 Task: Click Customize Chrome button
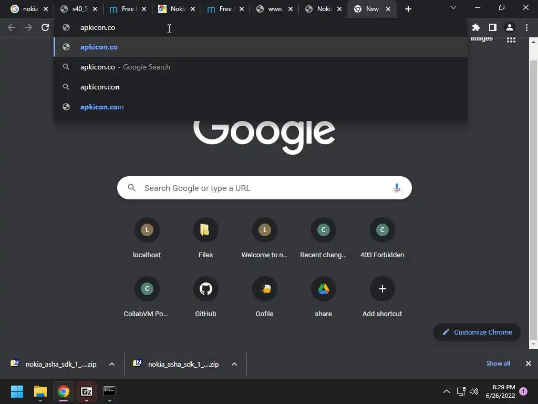pos(477,332)
